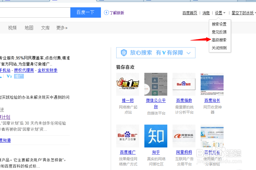Select 关闭预测 from the dropdown menu
The width and height of the screenshot is (256, 170).
coord(219,48)
